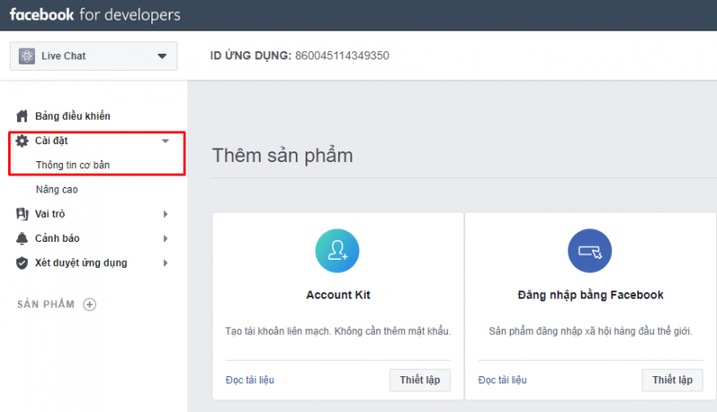Click the facebook for developers logo
The width and height of the screenshot is (717, 412).
point(94,15)
